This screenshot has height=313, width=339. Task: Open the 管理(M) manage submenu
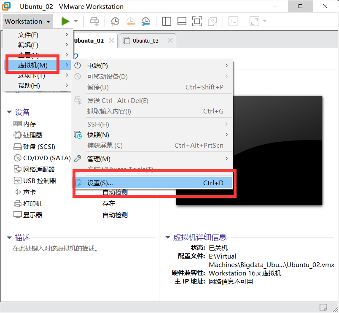152,159
